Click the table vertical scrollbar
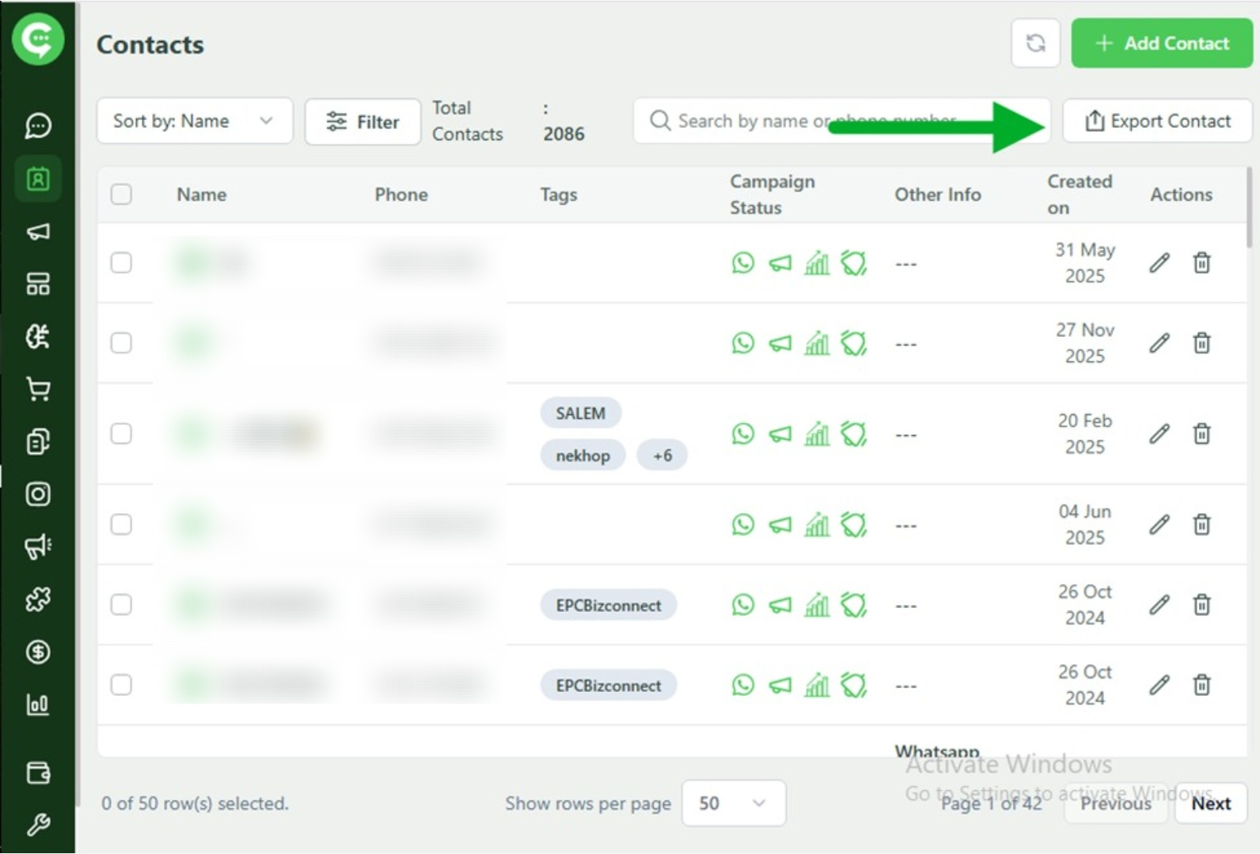The height and width of the screenshot is (854, 1260). (x=1250, y=207)
